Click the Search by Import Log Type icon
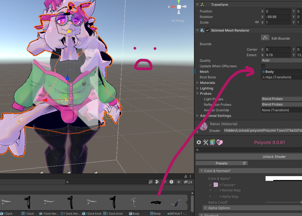 171,182
